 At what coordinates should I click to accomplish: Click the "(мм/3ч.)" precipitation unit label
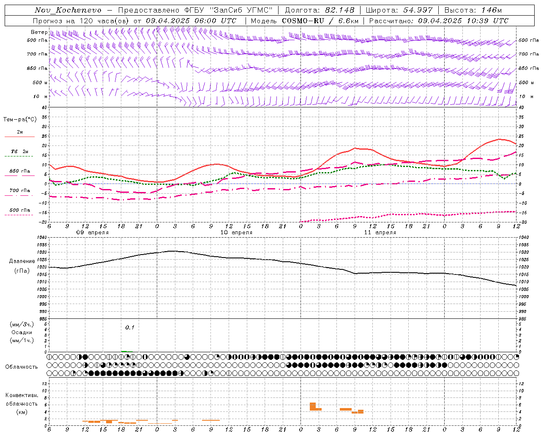pyautogui.click(x=22, y=324)
